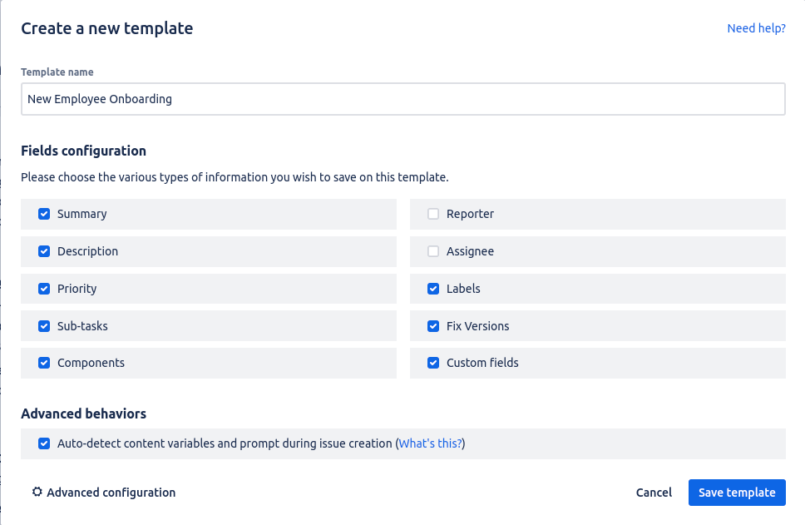Click the Fields configuration heading
The width and height of the screenshot is (805, 525).
pos(84,151)
